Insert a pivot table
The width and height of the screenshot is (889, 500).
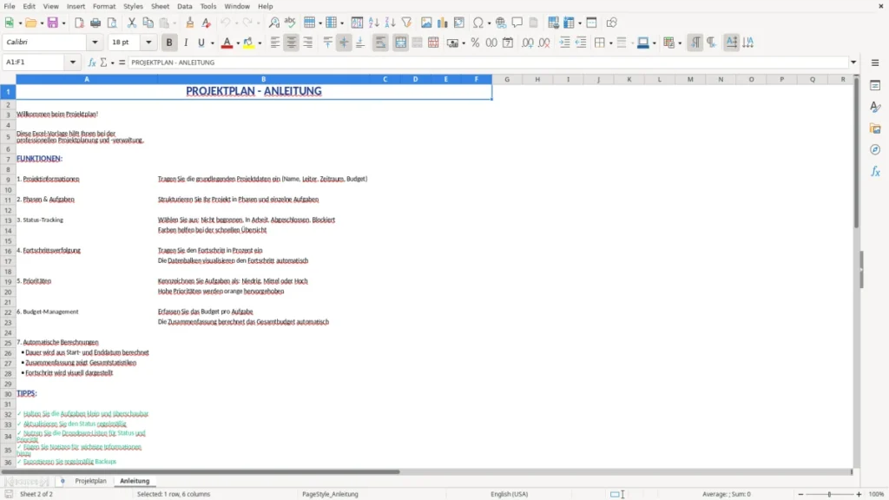(x=459, y=23)
